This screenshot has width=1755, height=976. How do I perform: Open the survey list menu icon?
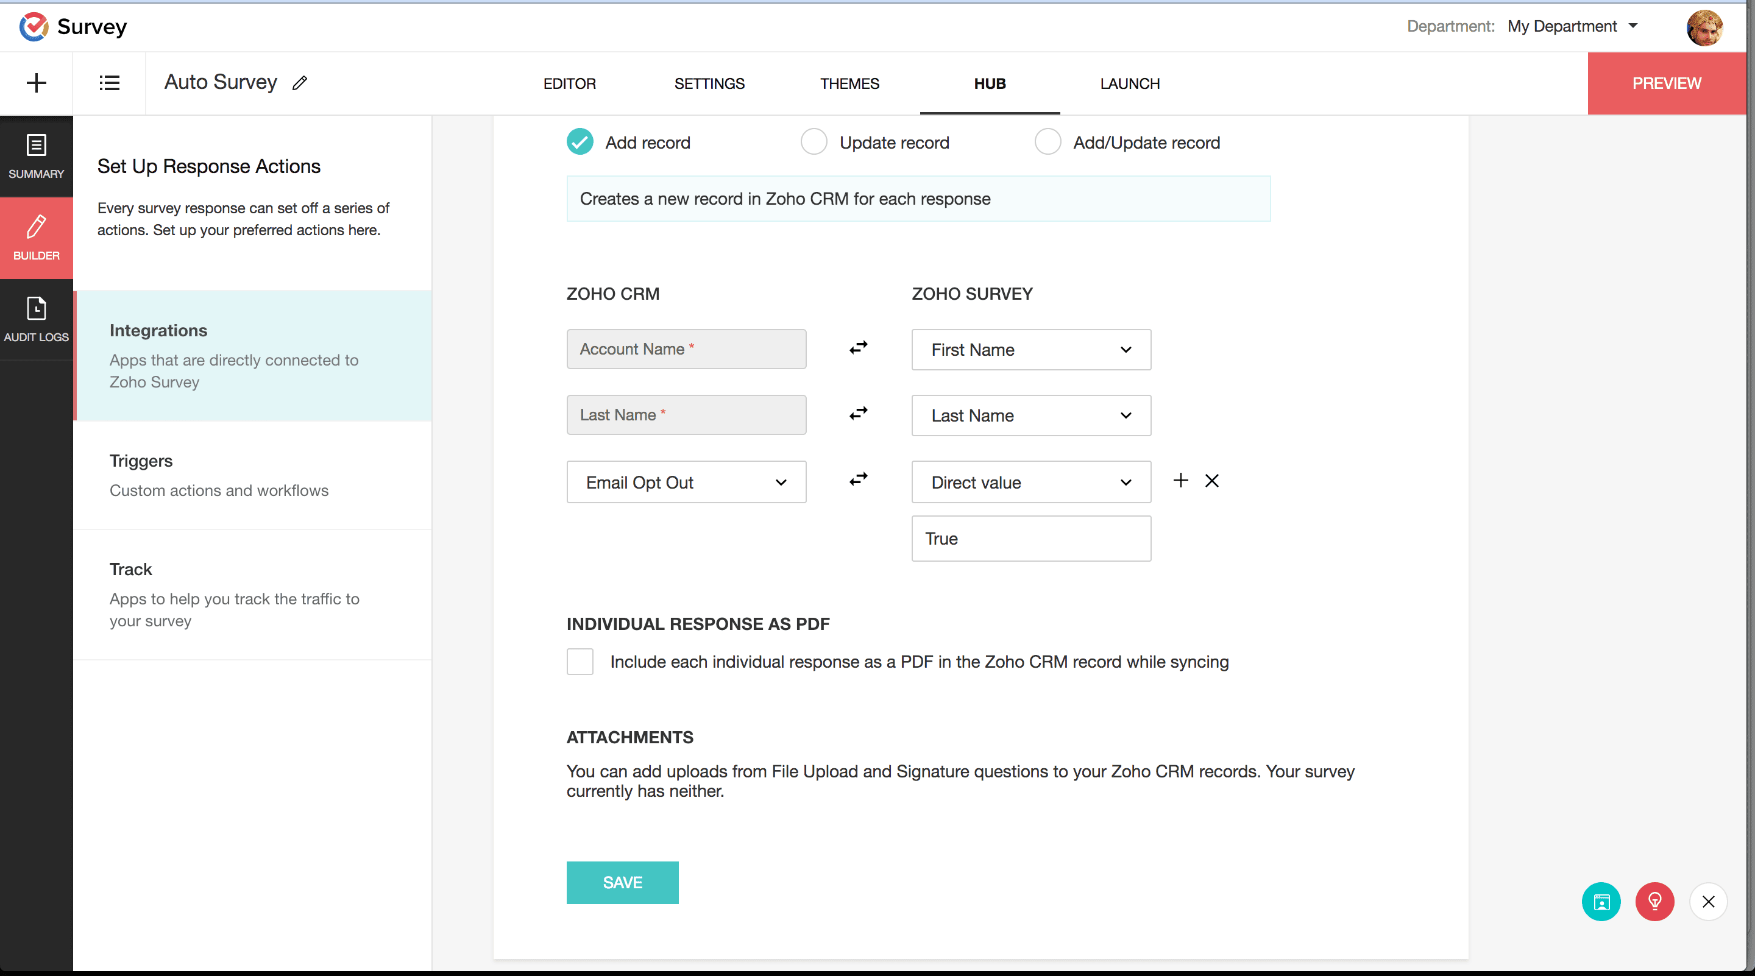(109, 83)
